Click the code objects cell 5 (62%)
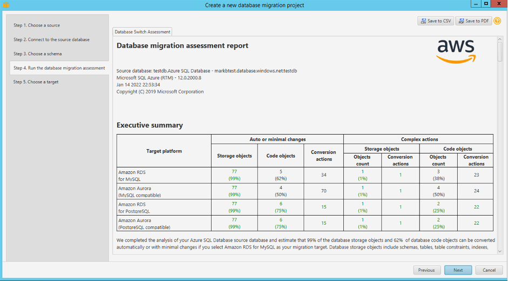508x281 pixels. (281, 175)
